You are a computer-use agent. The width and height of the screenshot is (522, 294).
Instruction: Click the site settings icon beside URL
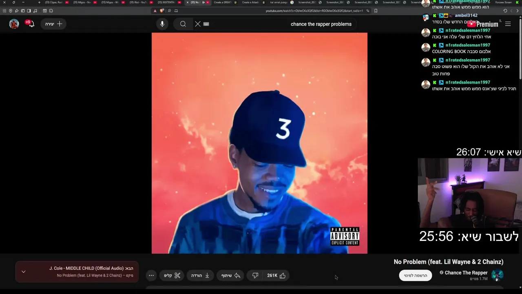point(368,11)
